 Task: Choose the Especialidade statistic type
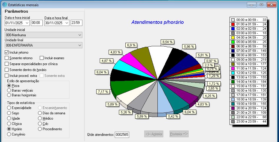pos(9,108)
